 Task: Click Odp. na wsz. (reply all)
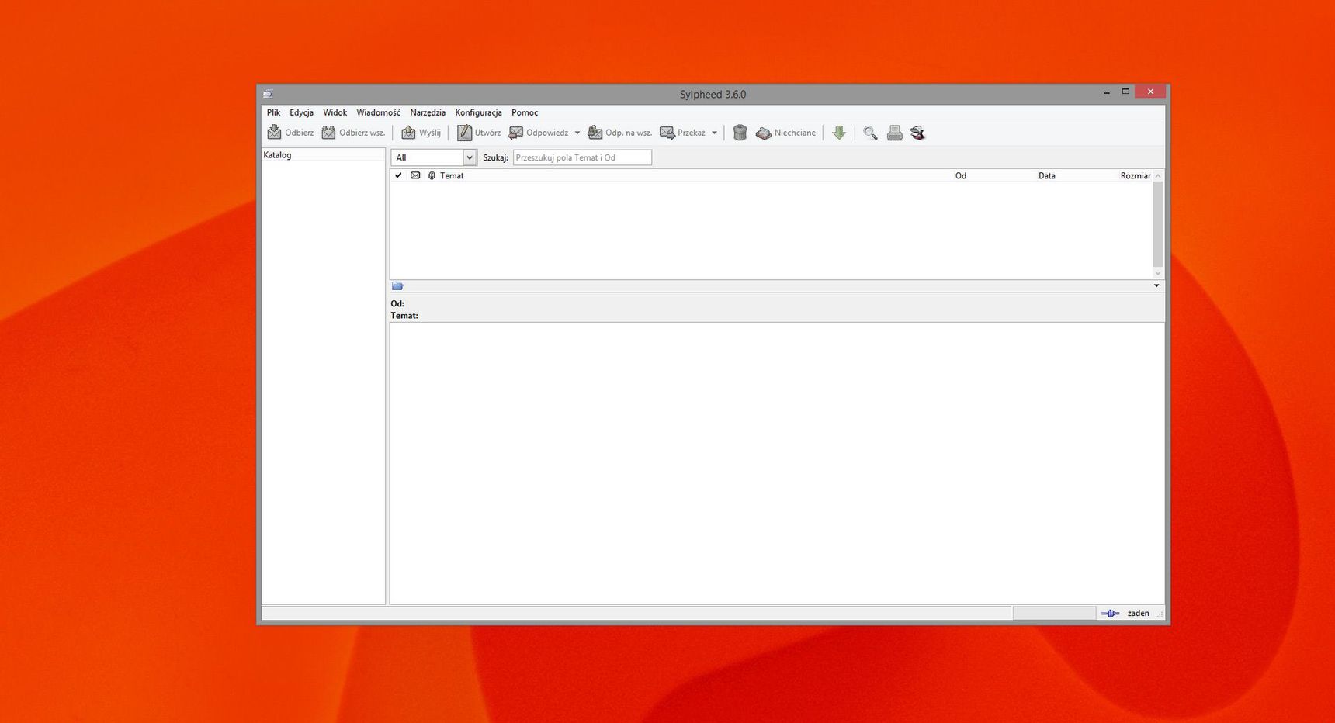tap(619, 133)
